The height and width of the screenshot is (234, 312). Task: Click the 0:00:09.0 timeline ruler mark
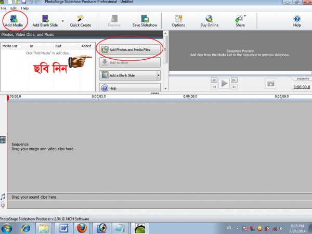(282, 97)
